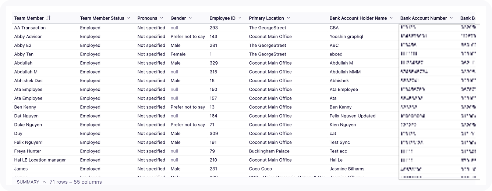
Task: Click Female gender cell for Abby Tan
Action: [x=178, y=54]
